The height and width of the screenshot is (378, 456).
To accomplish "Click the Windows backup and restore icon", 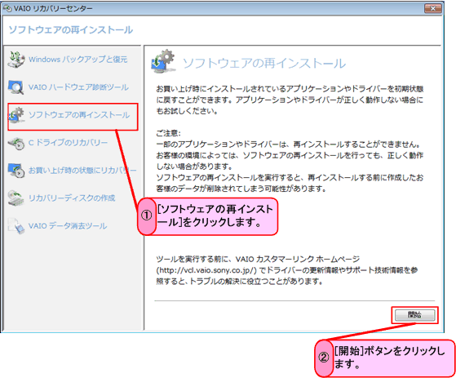I will point(16,60).
